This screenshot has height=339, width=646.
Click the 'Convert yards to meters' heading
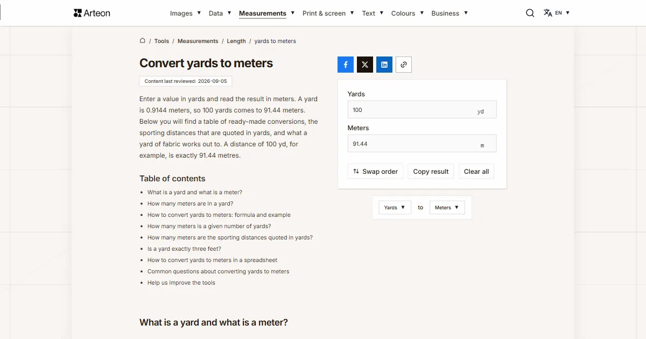(206, 63)
